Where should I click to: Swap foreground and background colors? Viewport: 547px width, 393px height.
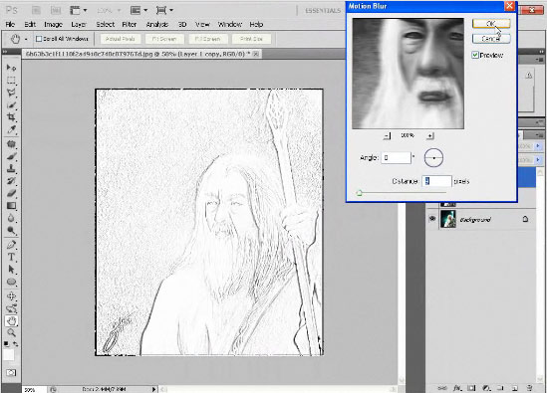[16, 344]
